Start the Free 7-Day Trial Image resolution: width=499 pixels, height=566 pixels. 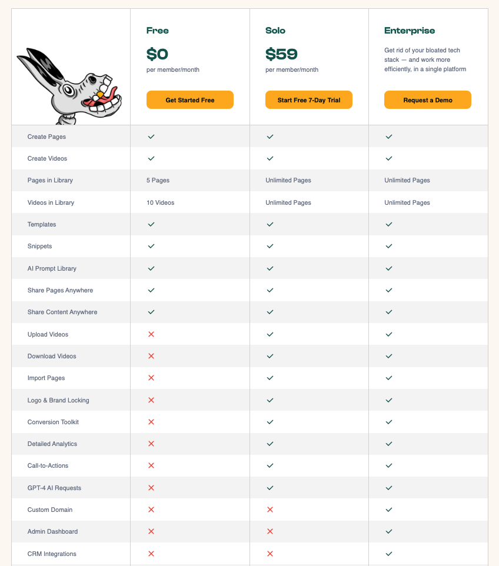(x=309, y=100)
